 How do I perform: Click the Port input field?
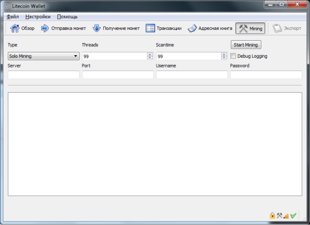coord(118,75)
